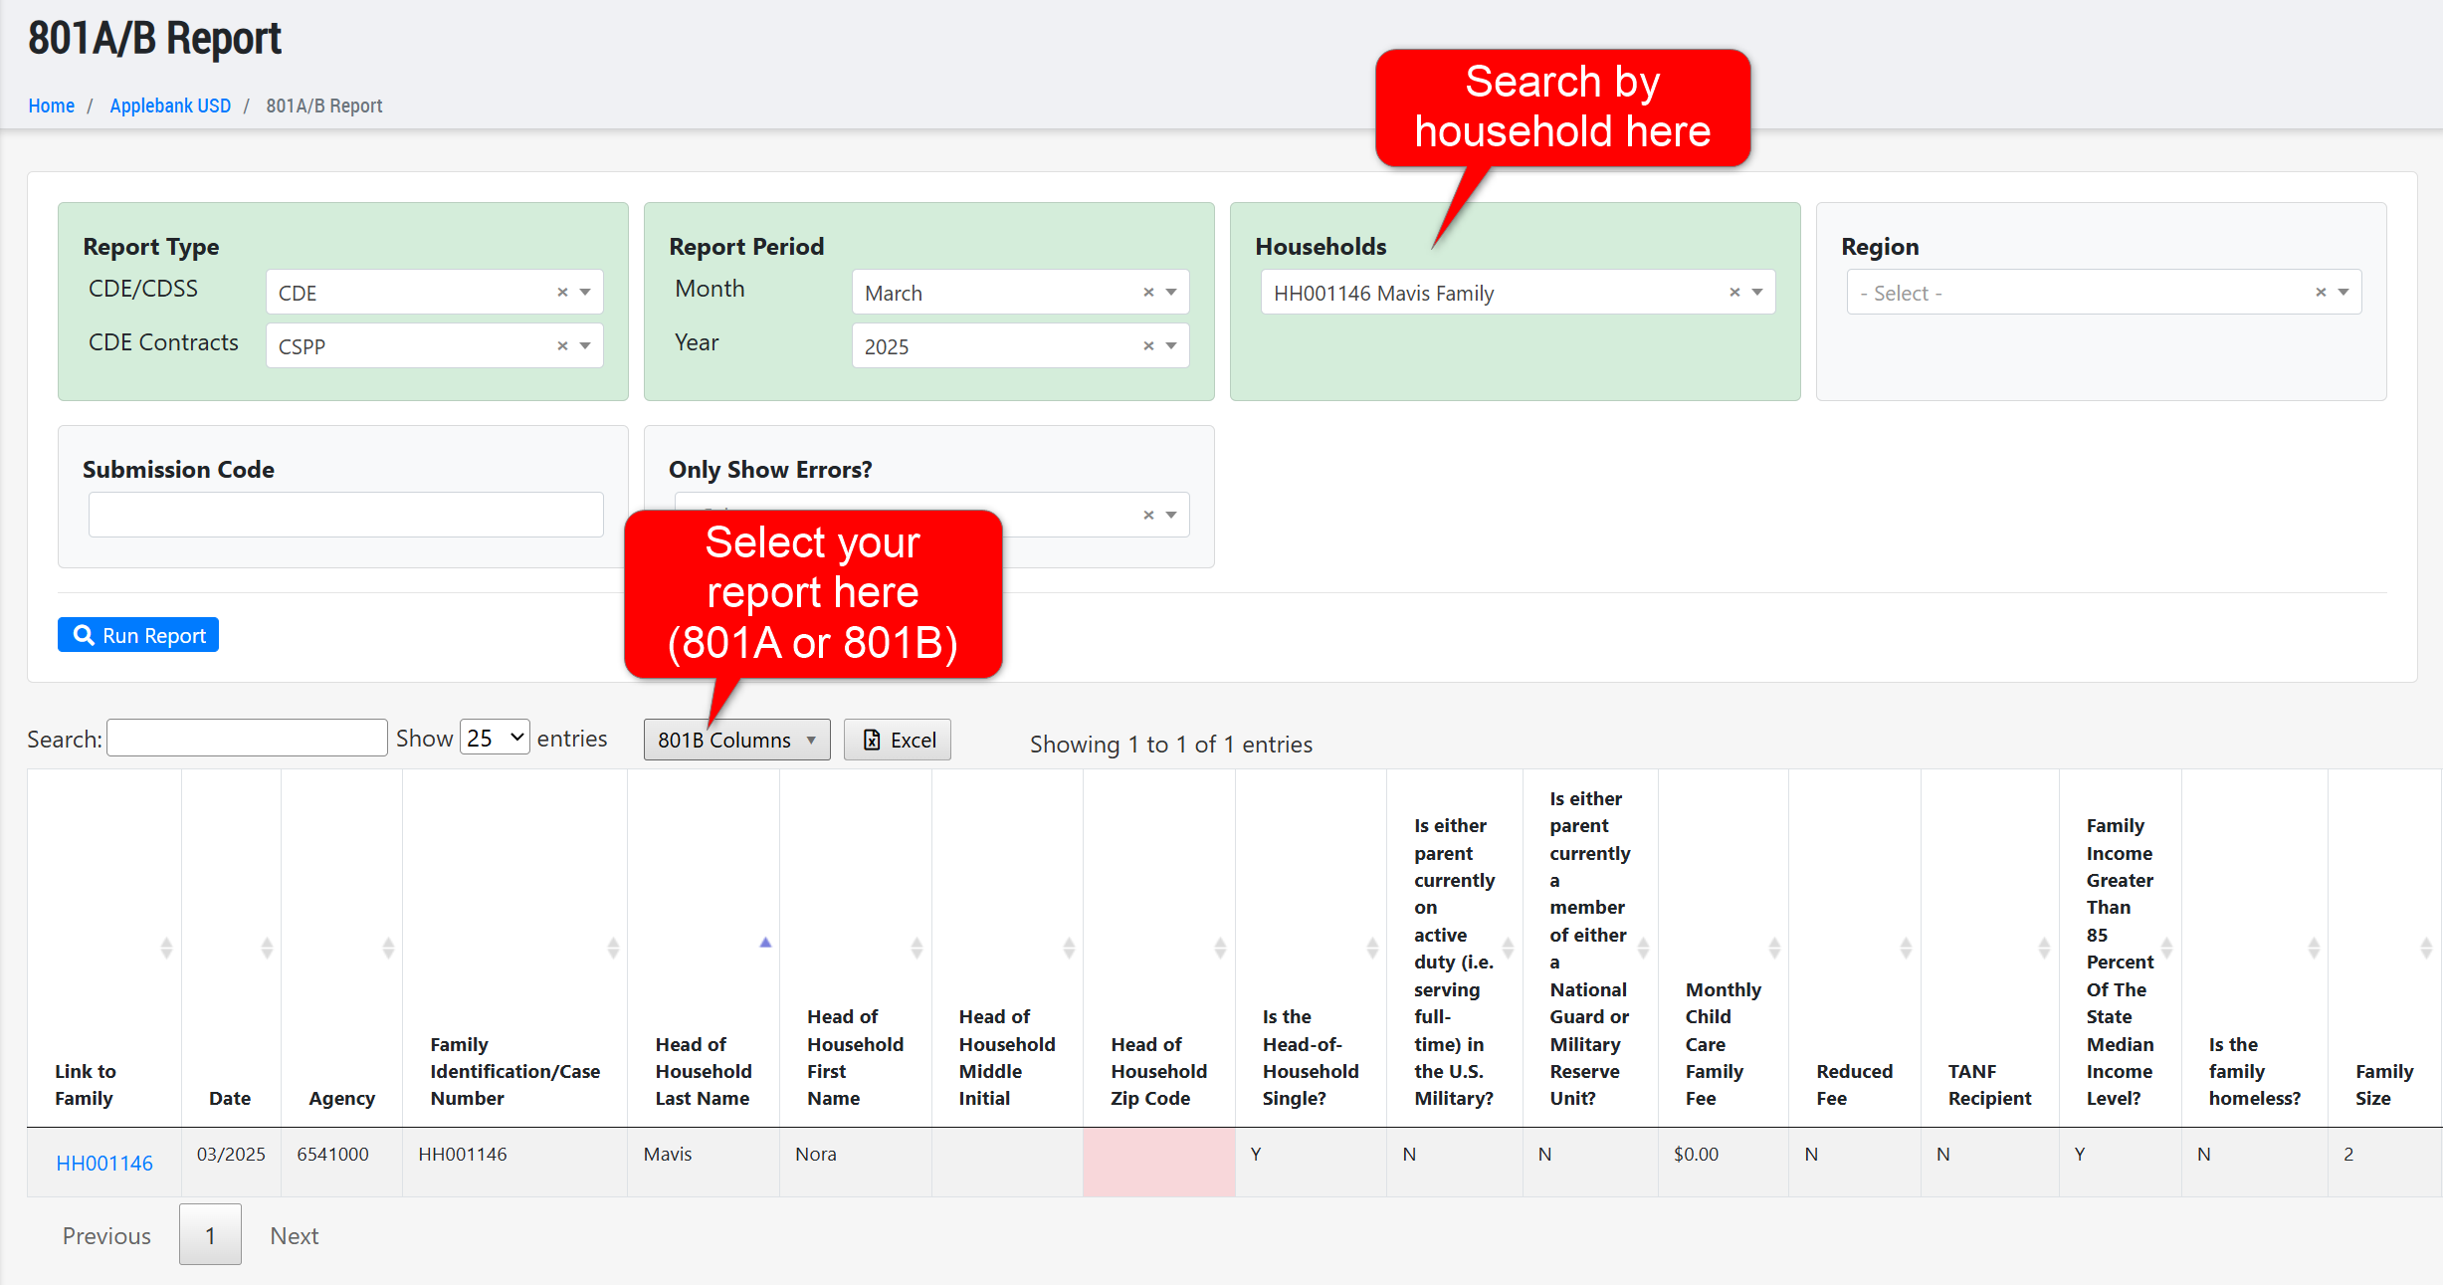
Task: Clear the CDE/CDSS selection with x
Action: [x=562, y=293]
